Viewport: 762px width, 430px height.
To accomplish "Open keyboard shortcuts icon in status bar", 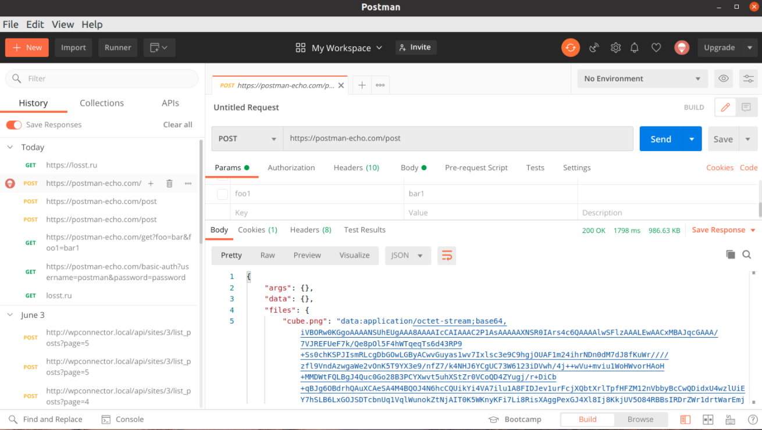I will (731, 420).
